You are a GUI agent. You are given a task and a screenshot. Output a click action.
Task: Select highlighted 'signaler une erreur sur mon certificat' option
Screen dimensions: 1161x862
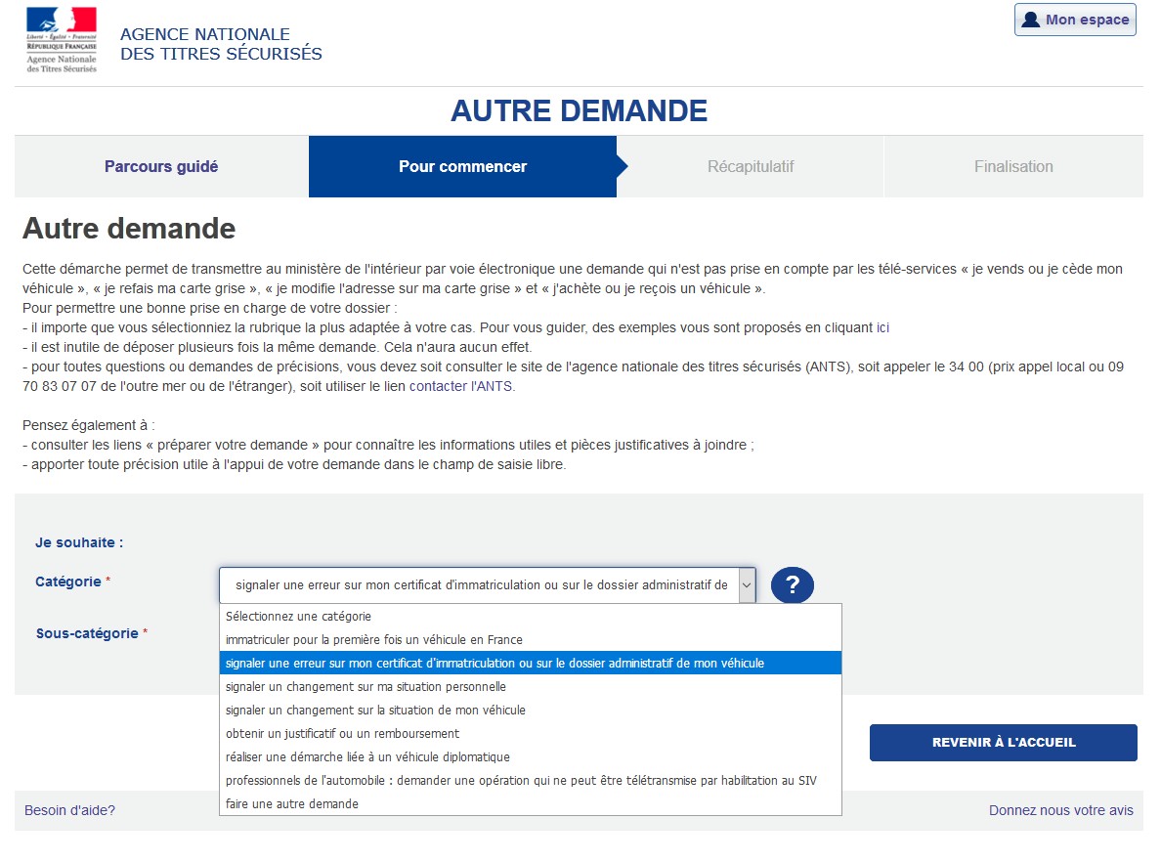click(530, 663)
